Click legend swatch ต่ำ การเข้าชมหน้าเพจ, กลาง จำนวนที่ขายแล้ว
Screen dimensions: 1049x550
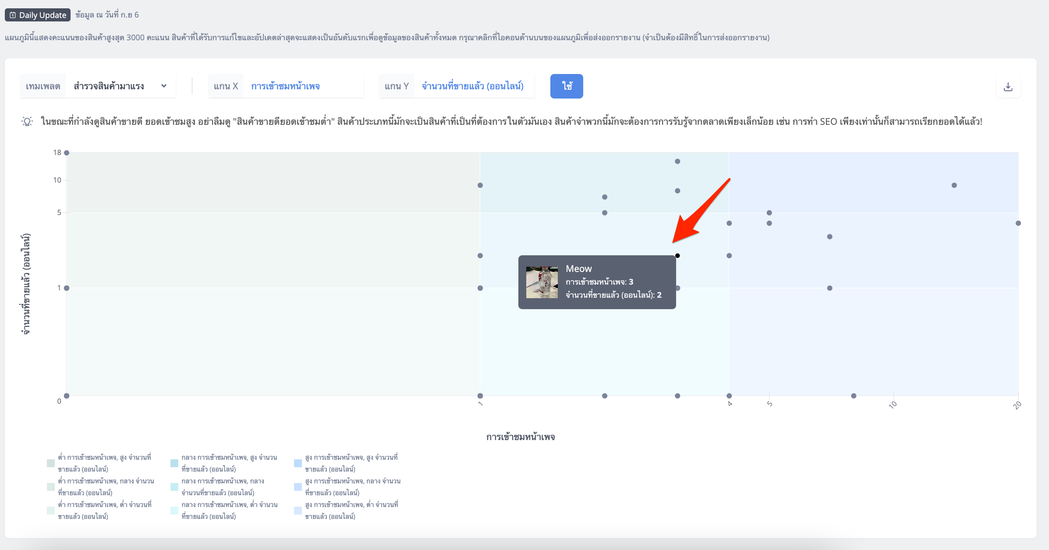coord(51,487)
